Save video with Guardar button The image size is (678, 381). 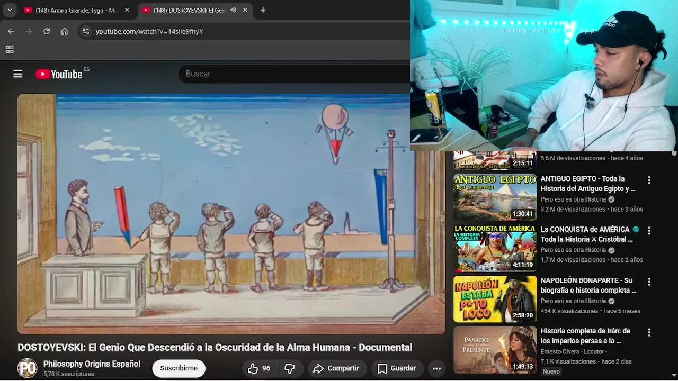(x=397, y=368)
